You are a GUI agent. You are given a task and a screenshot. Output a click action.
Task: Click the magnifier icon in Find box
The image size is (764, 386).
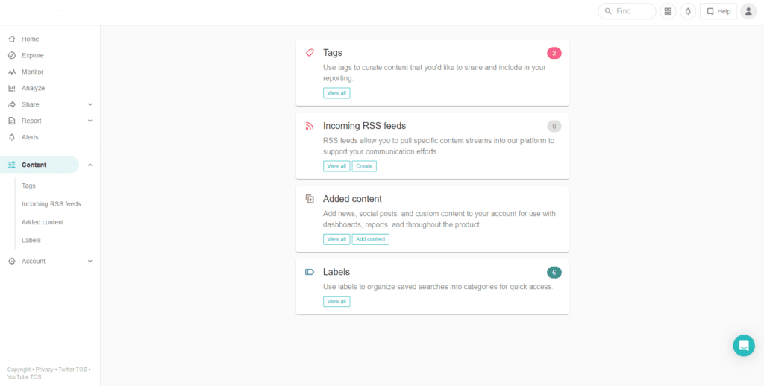tap(607, 11)
